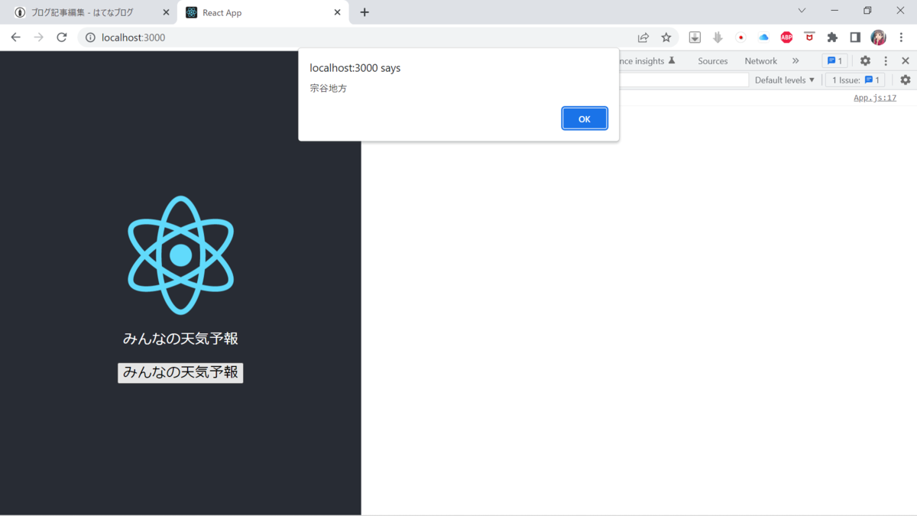The width and height of the screenshot is (917, 516).
Task: Open the DevTools messages counter badge
Action: (834, 61)
